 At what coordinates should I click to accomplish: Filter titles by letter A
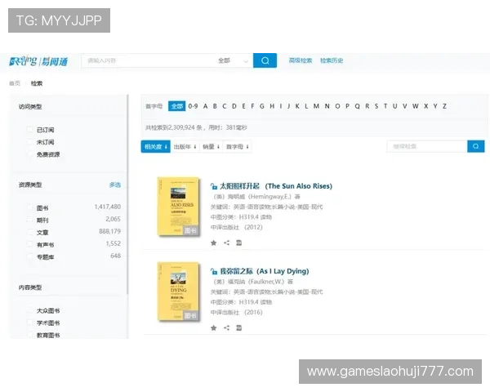tap(205, 106)
